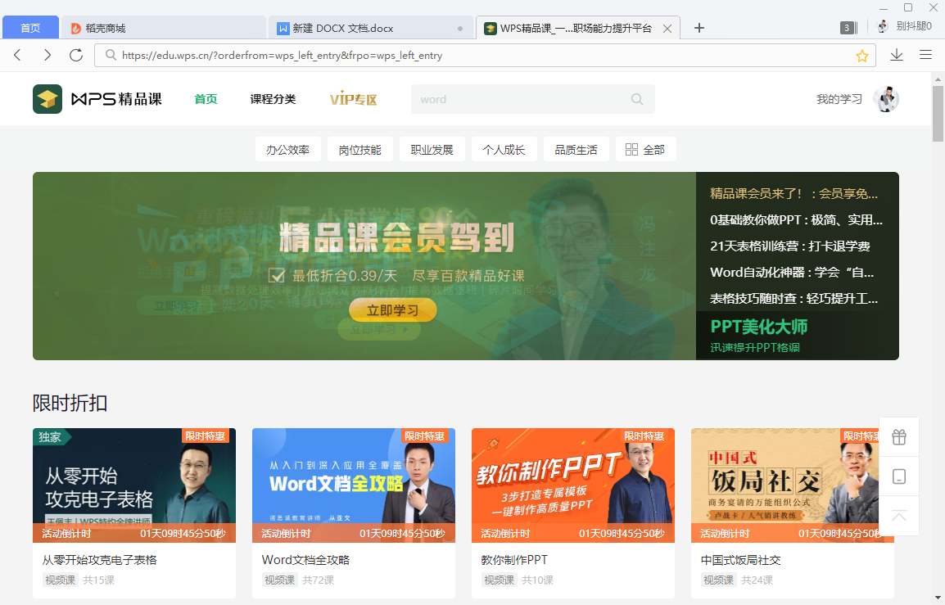The height and width of the screenshot is (605, 945).
Task: Reload the current page
Action: pyautogui.click(x=76, y=55)
